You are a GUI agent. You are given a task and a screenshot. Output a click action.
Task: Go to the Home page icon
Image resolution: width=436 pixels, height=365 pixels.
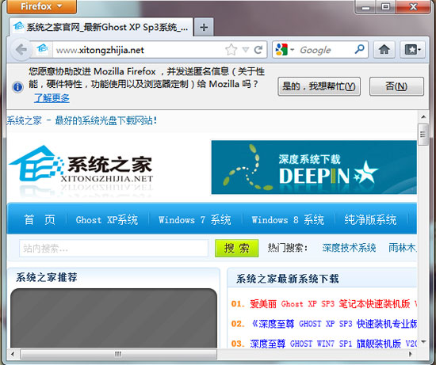[384, 50]
